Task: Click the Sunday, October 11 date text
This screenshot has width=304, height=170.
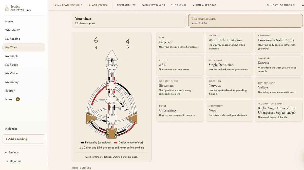Action: click(x=281, y=5)
